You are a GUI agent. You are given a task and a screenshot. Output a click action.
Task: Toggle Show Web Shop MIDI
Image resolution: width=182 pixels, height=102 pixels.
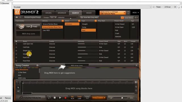coord(89,18)
